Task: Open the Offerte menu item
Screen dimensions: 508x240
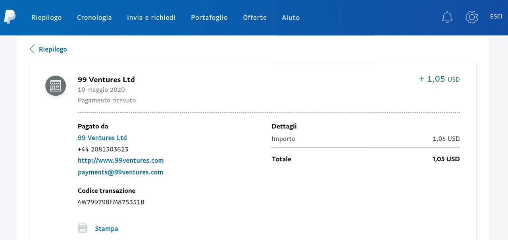Action: coord(254,17)
